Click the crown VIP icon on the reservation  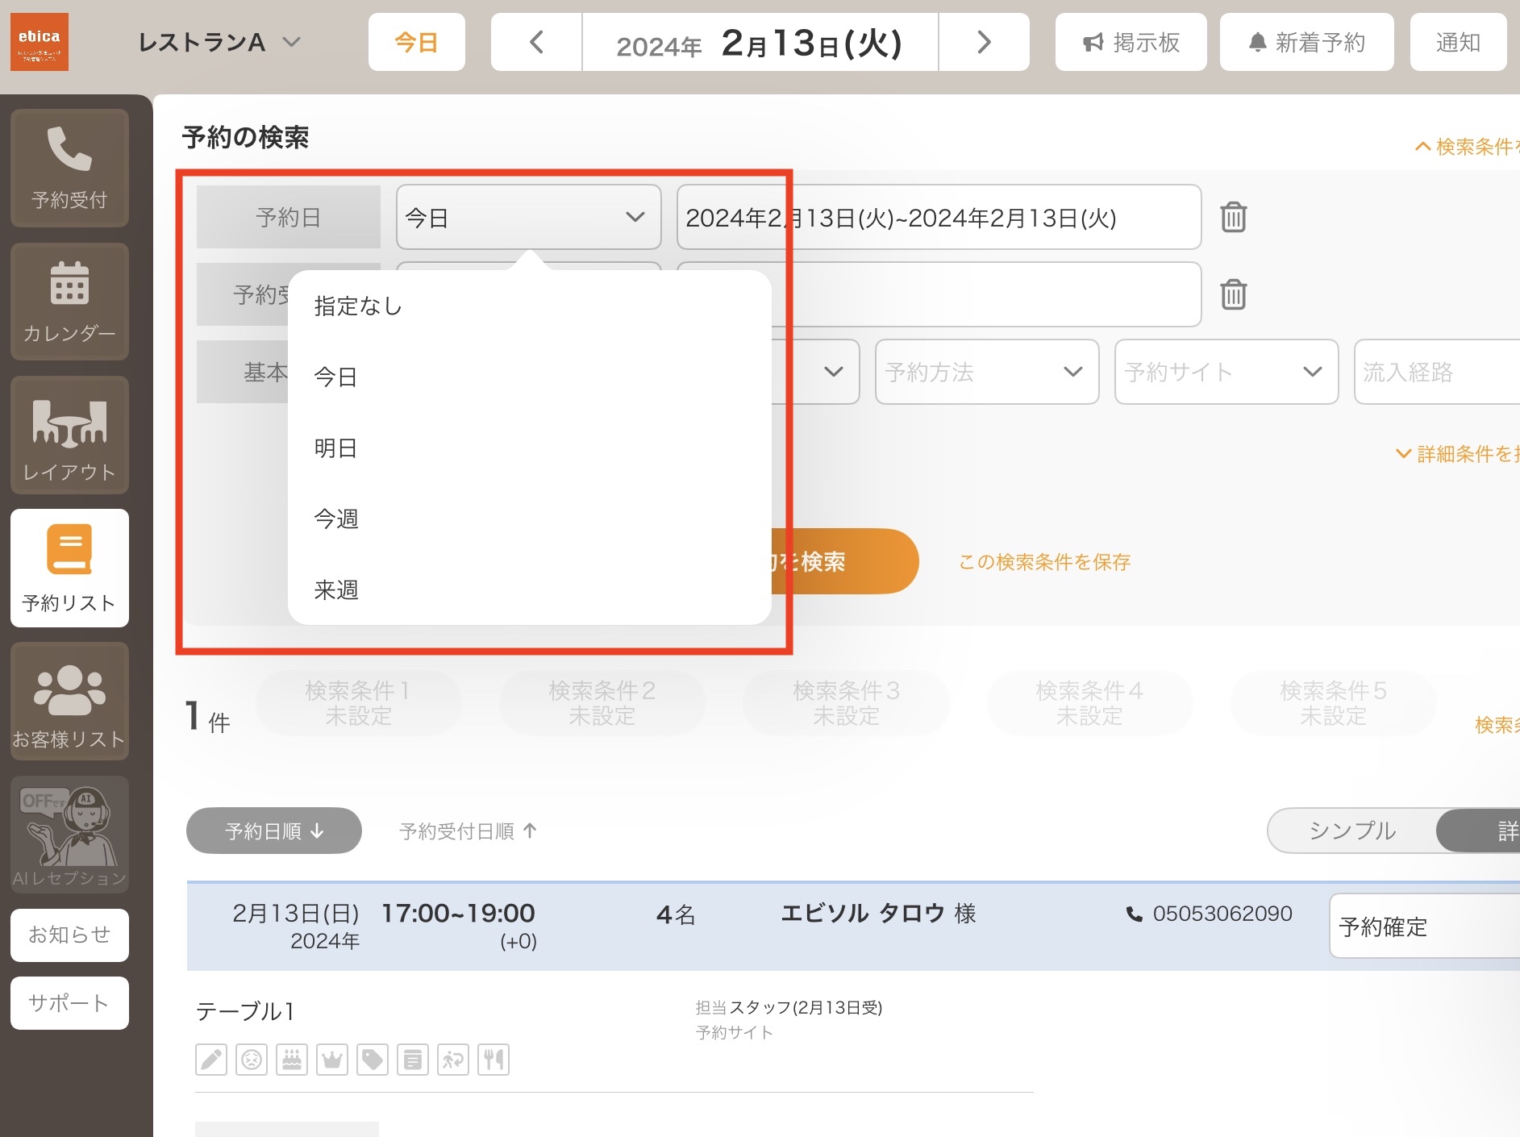tap(332, 1060)
